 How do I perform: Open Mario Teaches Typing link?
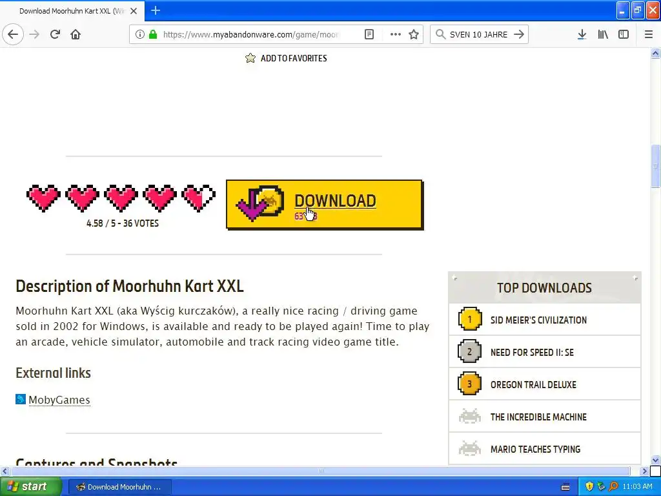click(535, 449)
